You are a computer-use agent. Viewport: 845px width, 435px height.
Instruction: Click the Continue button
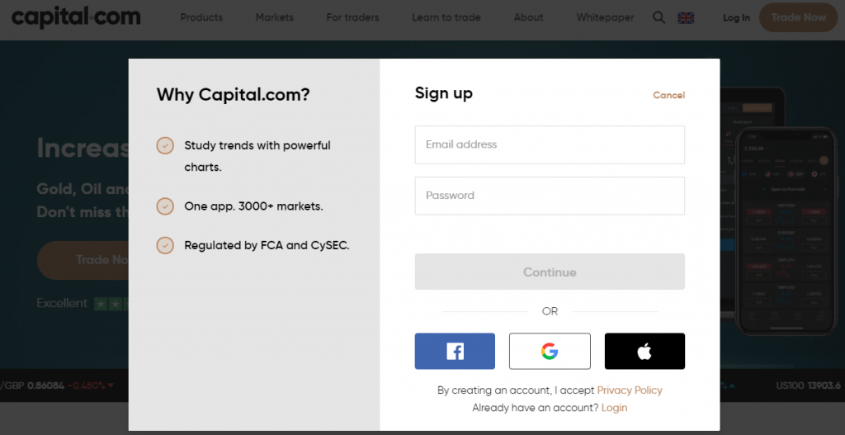(550, 272)
